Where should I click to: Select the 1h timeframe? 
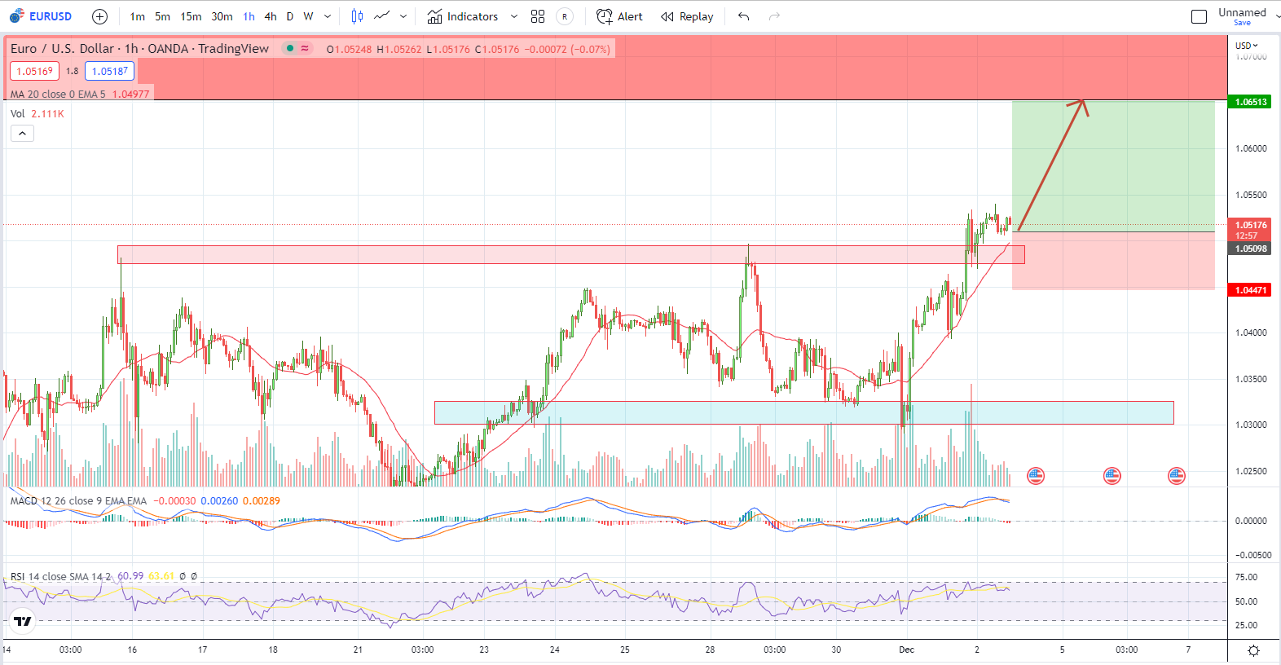(x=249, y=16)
